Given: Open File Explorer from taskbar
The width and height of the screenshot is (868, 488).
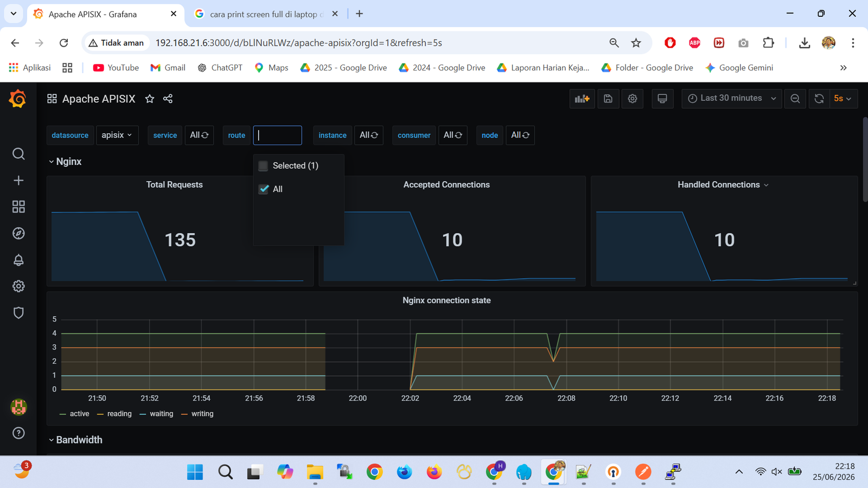Looking at the screenshot, I should (x=315, y=472).
